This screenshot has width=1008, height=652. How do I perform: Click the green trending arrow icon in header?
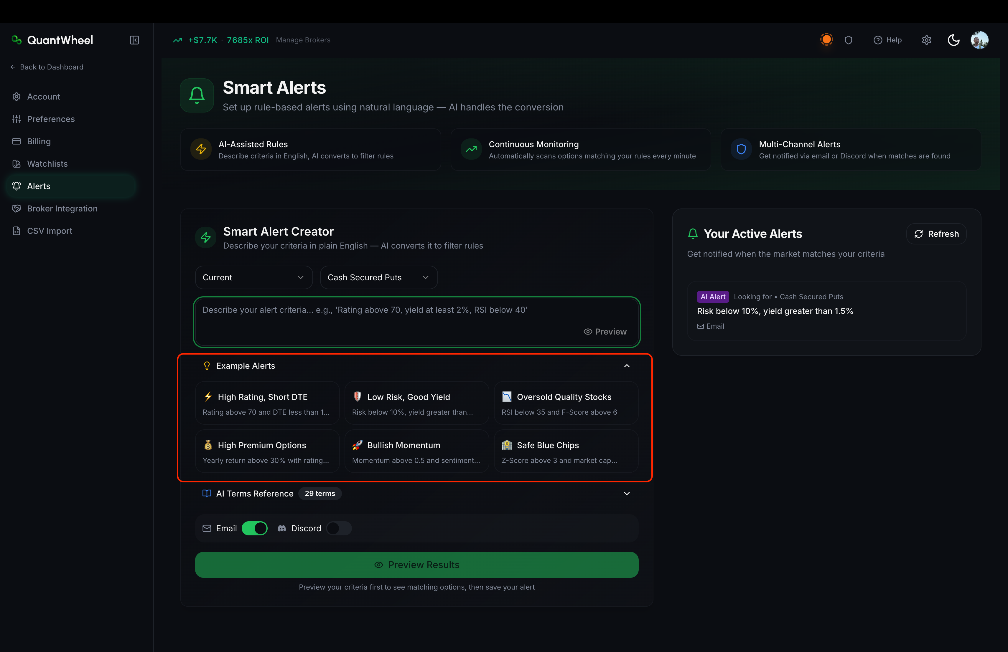coord(177,40)
